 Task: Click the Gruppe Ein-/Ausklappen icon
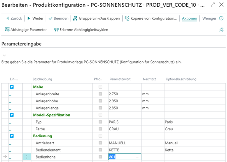tap(75, 18)
